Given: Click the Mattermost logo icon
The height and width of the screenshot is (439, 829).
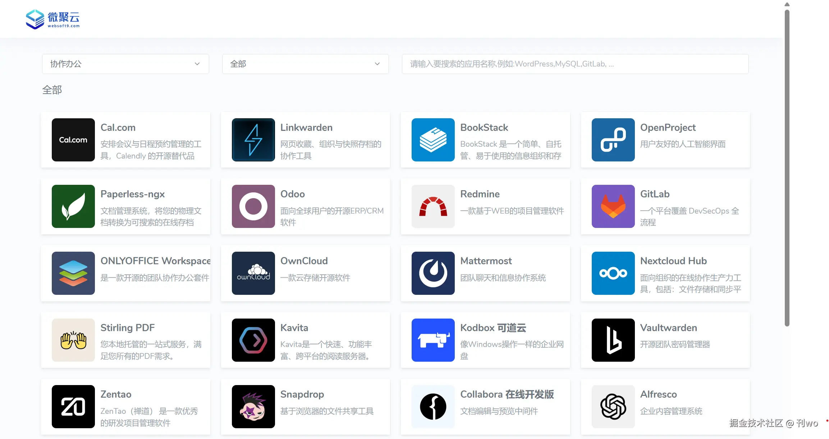Looking at the screenshot, I should pos(433,273).
